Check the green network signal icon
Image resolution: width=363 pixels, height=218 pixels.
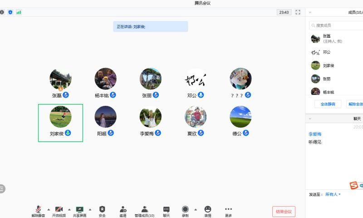click(x=19, y=12)
